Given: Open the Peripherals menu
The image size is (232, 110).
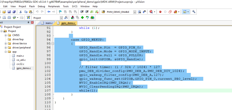Looking at the screenshot, I should click(54, 6).
